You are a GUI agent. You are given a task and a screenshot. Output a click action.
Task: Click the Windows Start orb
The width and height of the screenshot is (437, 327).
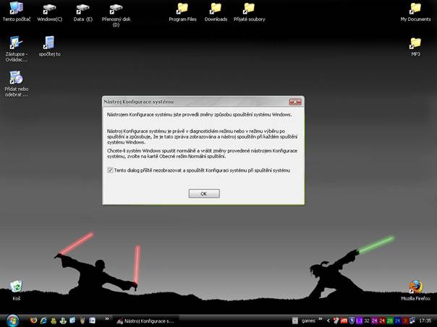tap(12, 321)
